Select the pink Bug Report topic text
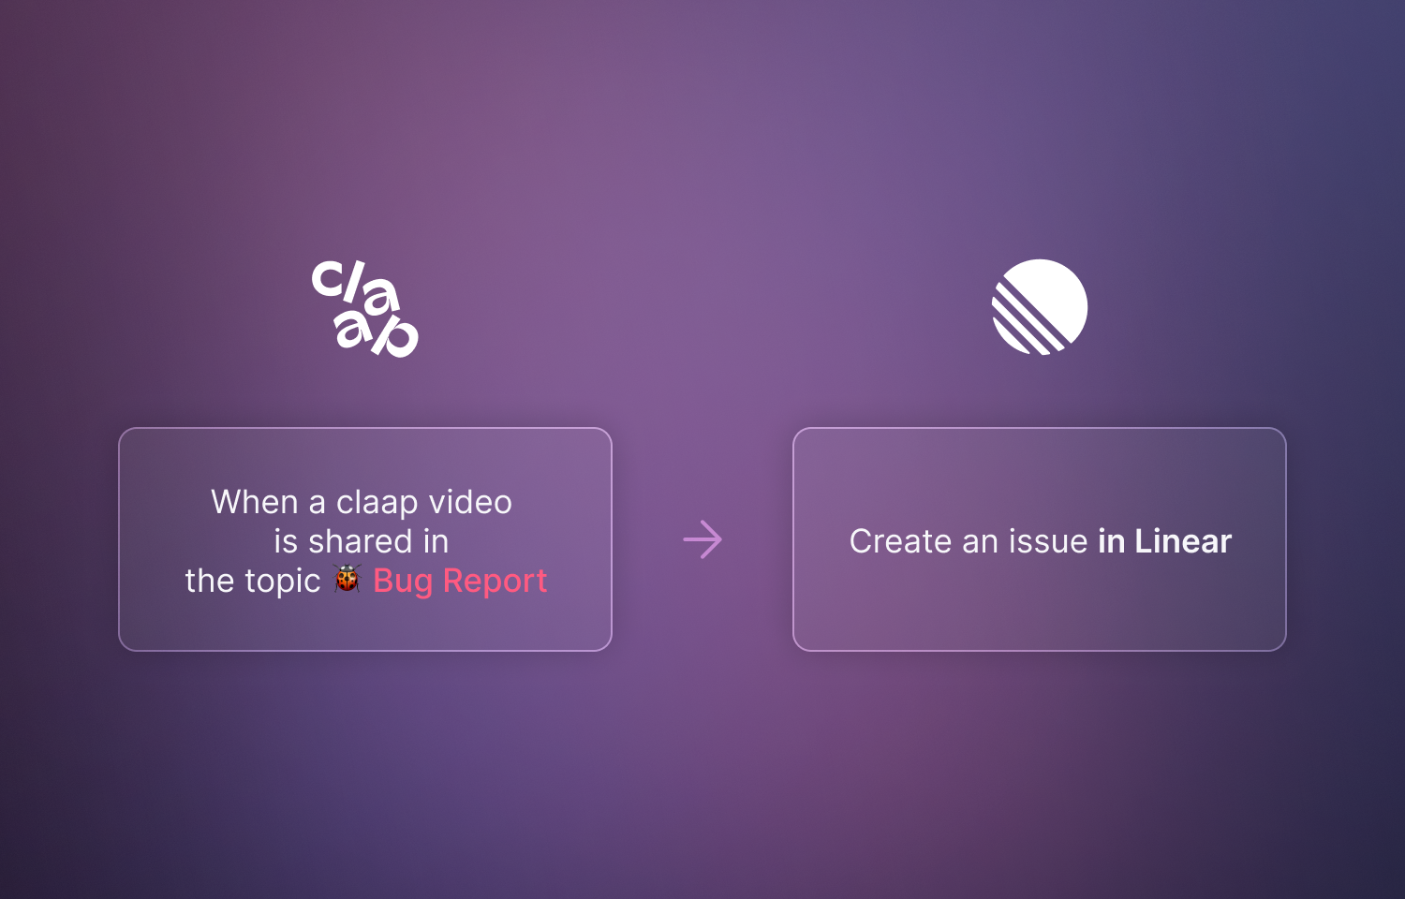The width and height of the screenshot is (1405, 899). [460, 581]
